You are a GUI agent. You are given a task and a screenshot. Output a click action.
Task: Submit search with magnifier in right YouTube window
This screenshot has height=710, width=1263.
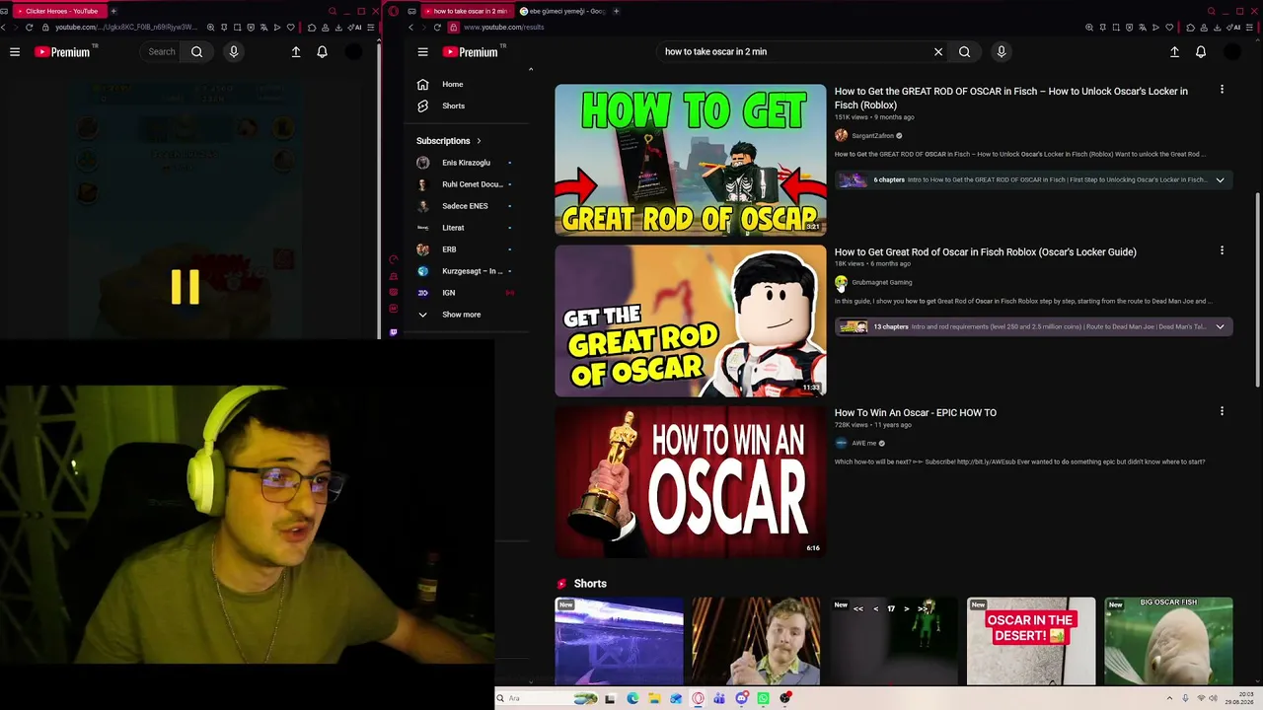(965, 51)
